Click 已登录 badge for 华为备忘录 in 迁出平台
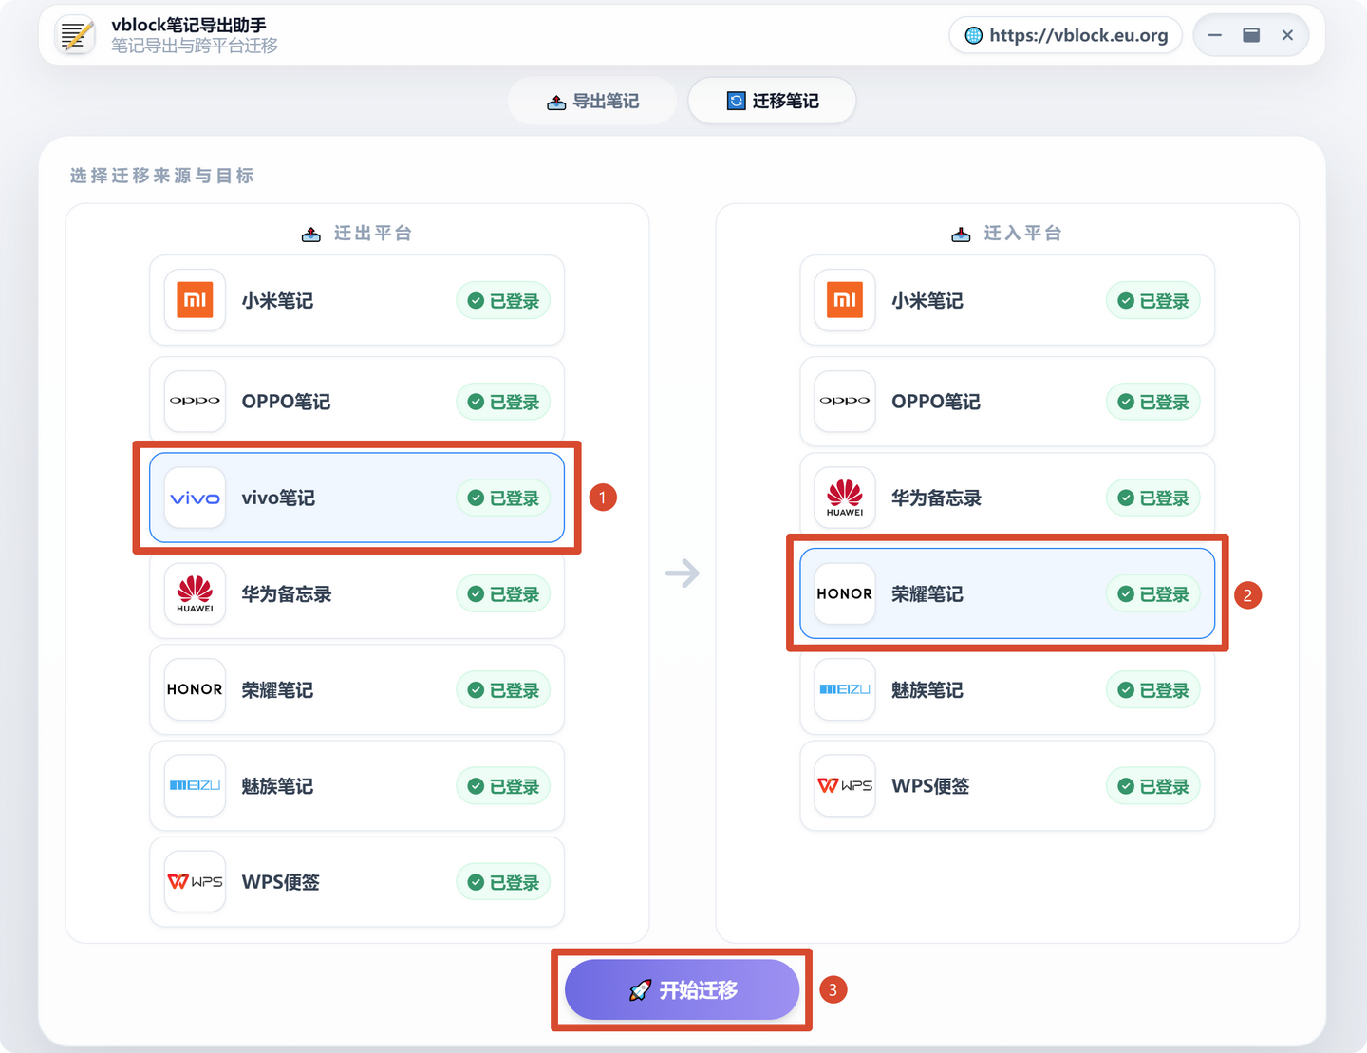The width and height of the screenshot is (1367, 1053). click(503, 594)
